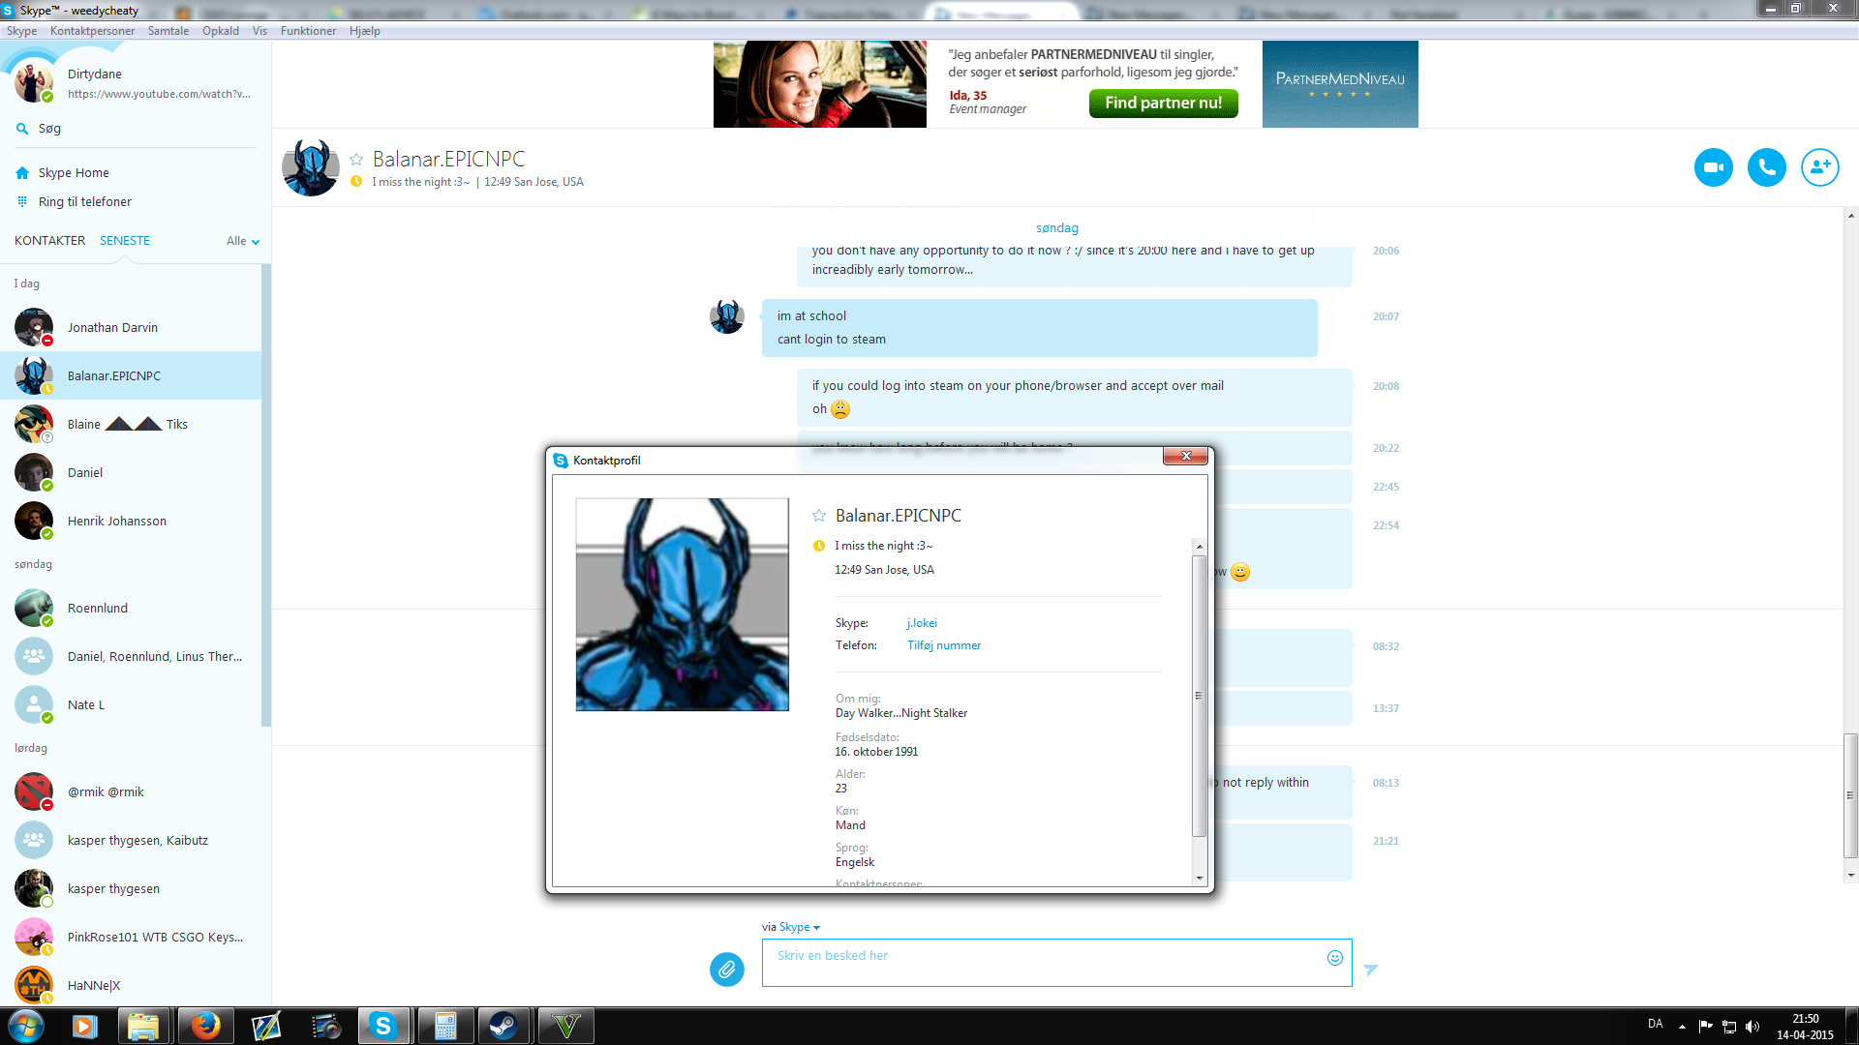Toggle favorite star in Kontaktprofil dialog
Image resolution: width=1859 pixels, height=1045 pixels.
(x=819, y=516)
